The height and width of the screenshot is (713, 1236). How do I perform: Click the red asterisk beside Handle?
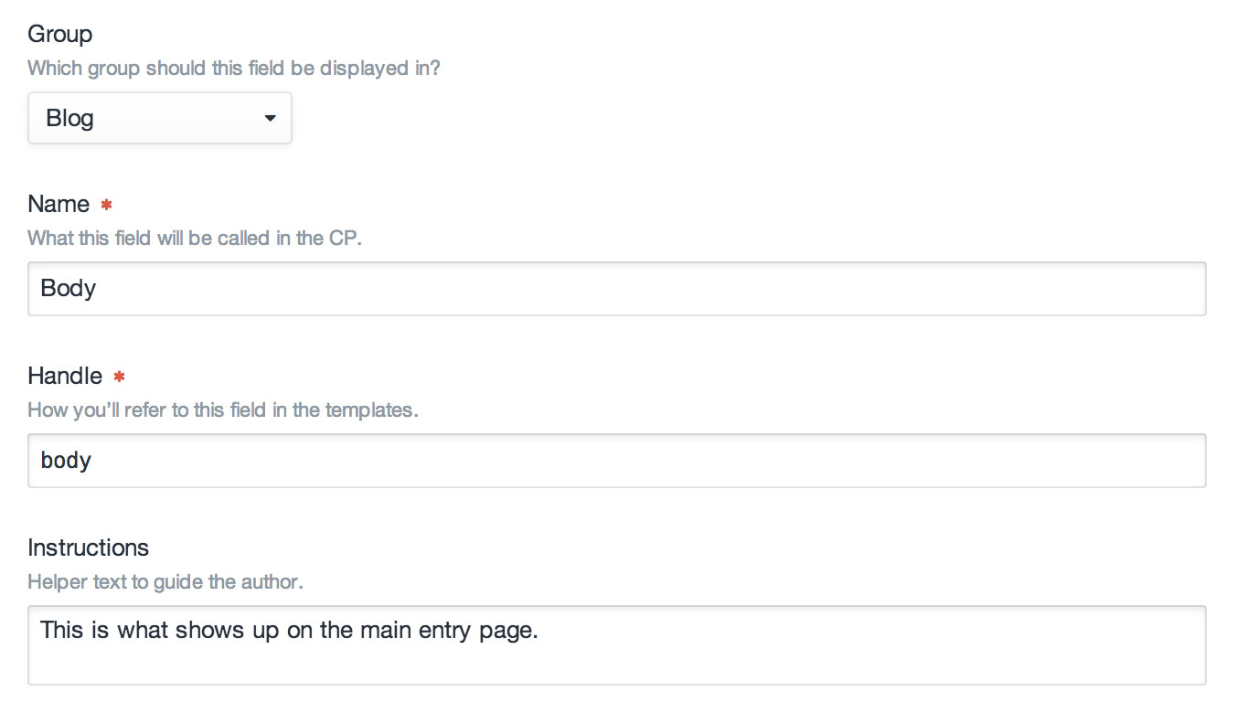(x=119, y=376)
